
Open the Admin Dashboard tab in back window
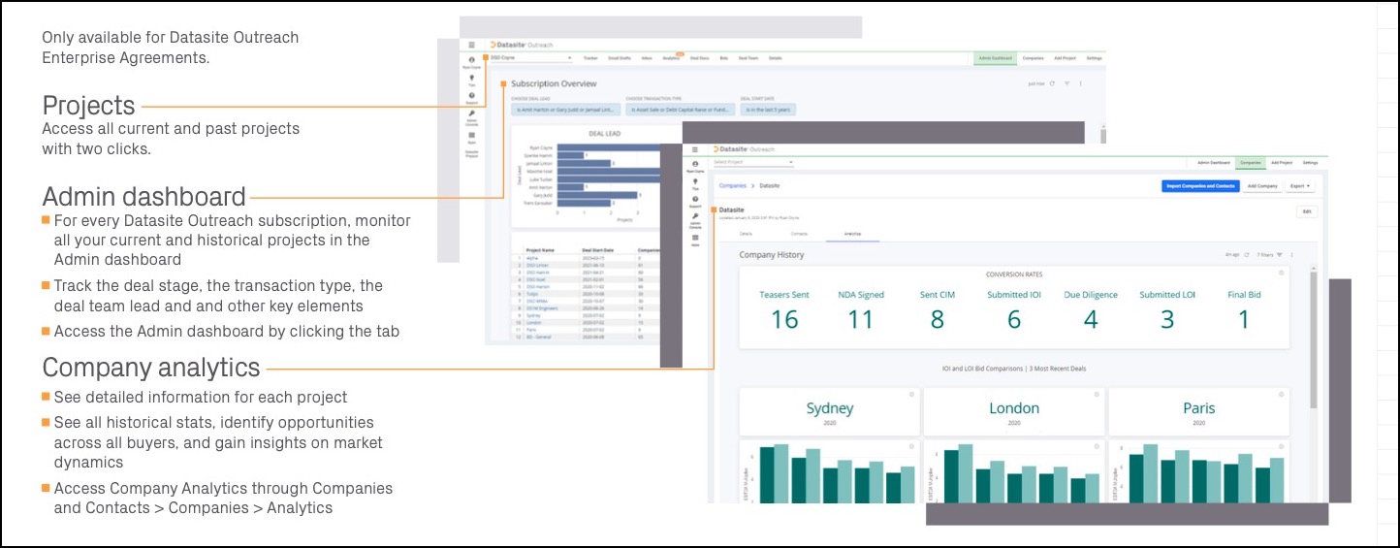point(995,58)
